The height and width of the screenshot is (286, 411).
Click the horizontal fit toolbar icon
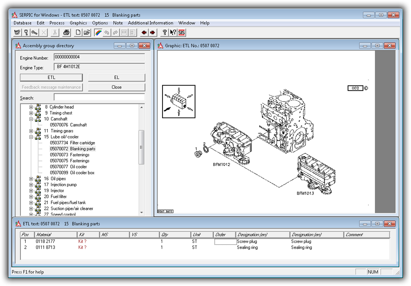124,32
